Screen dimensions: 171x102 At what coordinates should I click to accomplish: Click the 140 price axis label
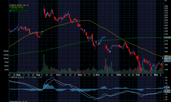tap(166, 69)
